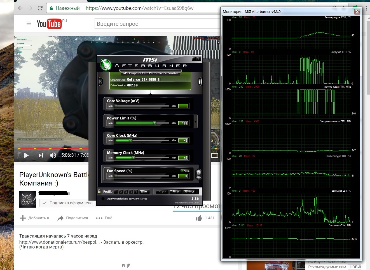Click the Температура ГП1 graph label
The image size is (370, 270).
click(338, 17)
